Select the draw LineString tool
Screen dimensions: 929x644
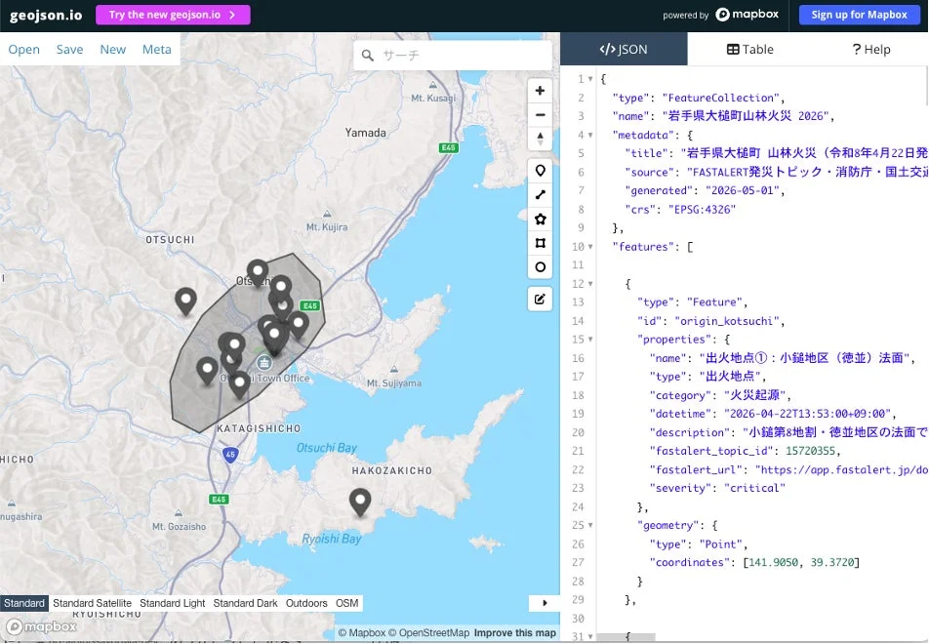[540, 194]
